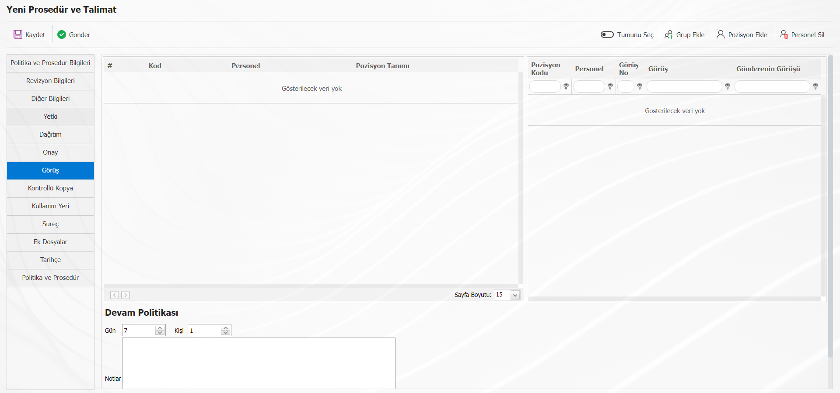Select the Yetki tab
The image size is (840, 393).
click(x=50, y=117)
